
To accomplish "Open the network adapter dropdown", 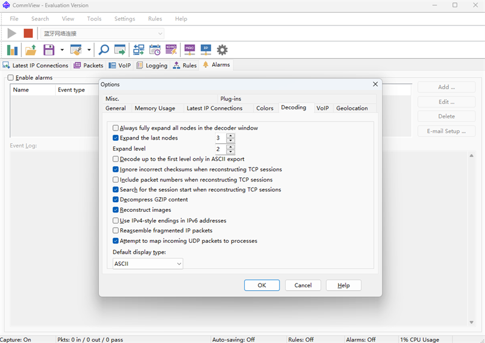I will (x=102, y=33).
